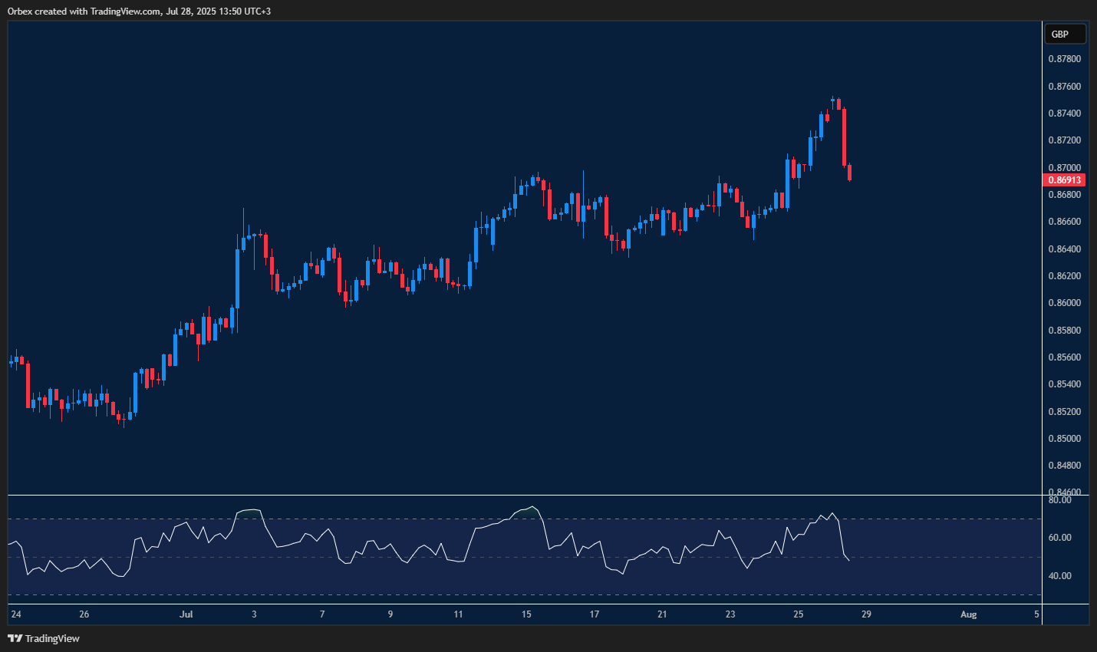Click the TradingView logo icon
This screenshot has height=652, width=1097.
pyautogui.click(x=13, y=638)
